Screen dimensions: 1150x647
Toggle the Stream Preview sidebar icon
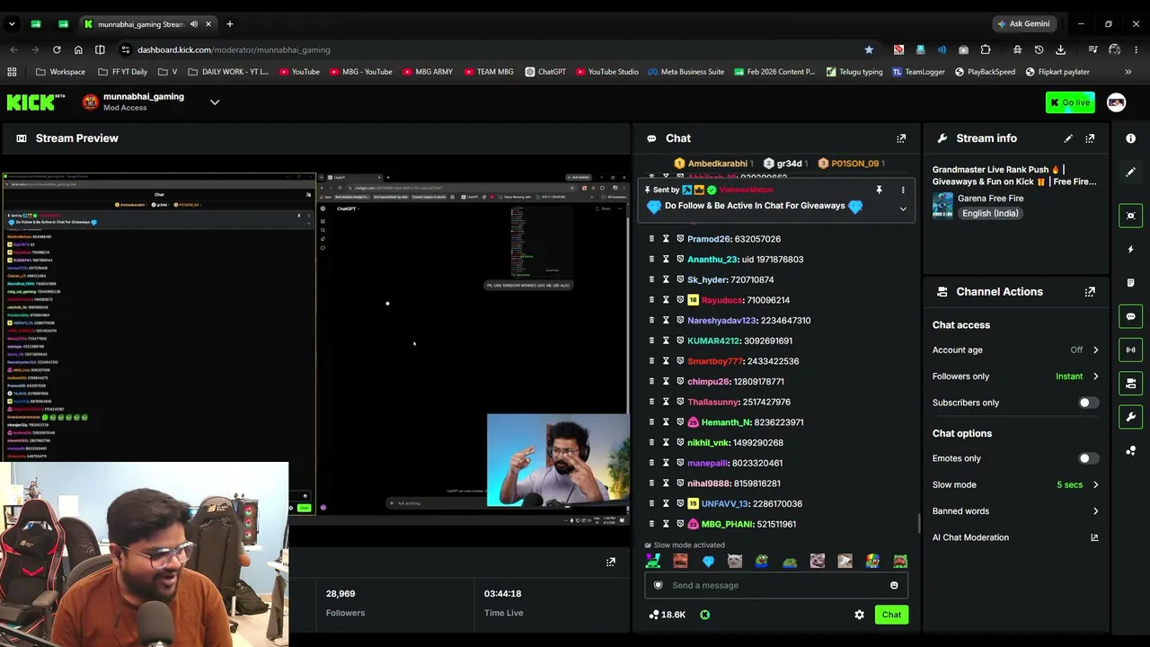pos(1131,216)
